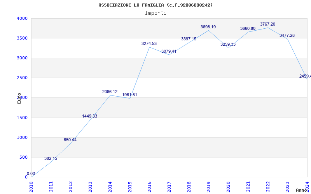The width and height of the screenshot is (311, 194).
Task: Click the 3500 y-axis tick label
Action: (22, 38)
